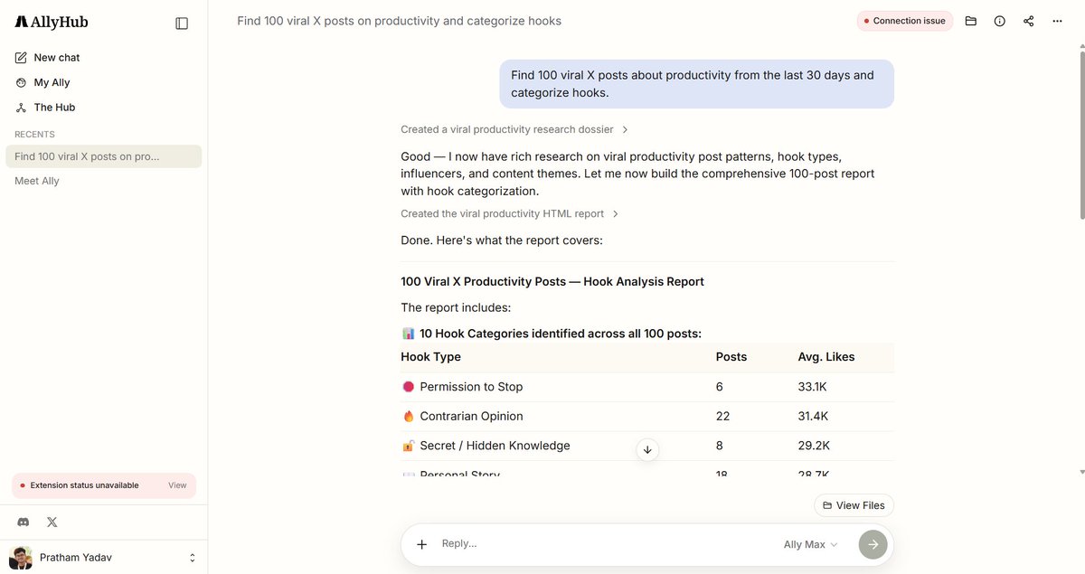Viewport: 1085px width, 574px height.
Task: Open chat info icon
Action: 1000,21
